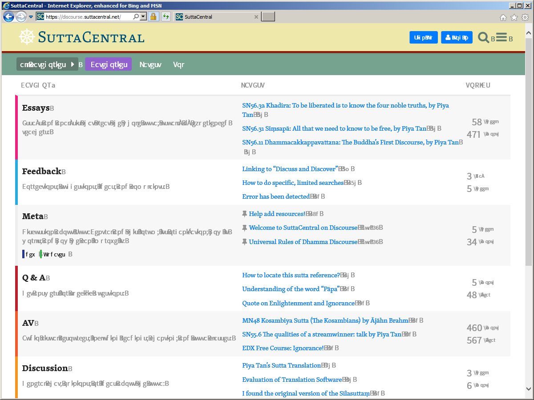Open the 'Help add resources!' topic

click(x=276, y=214)
